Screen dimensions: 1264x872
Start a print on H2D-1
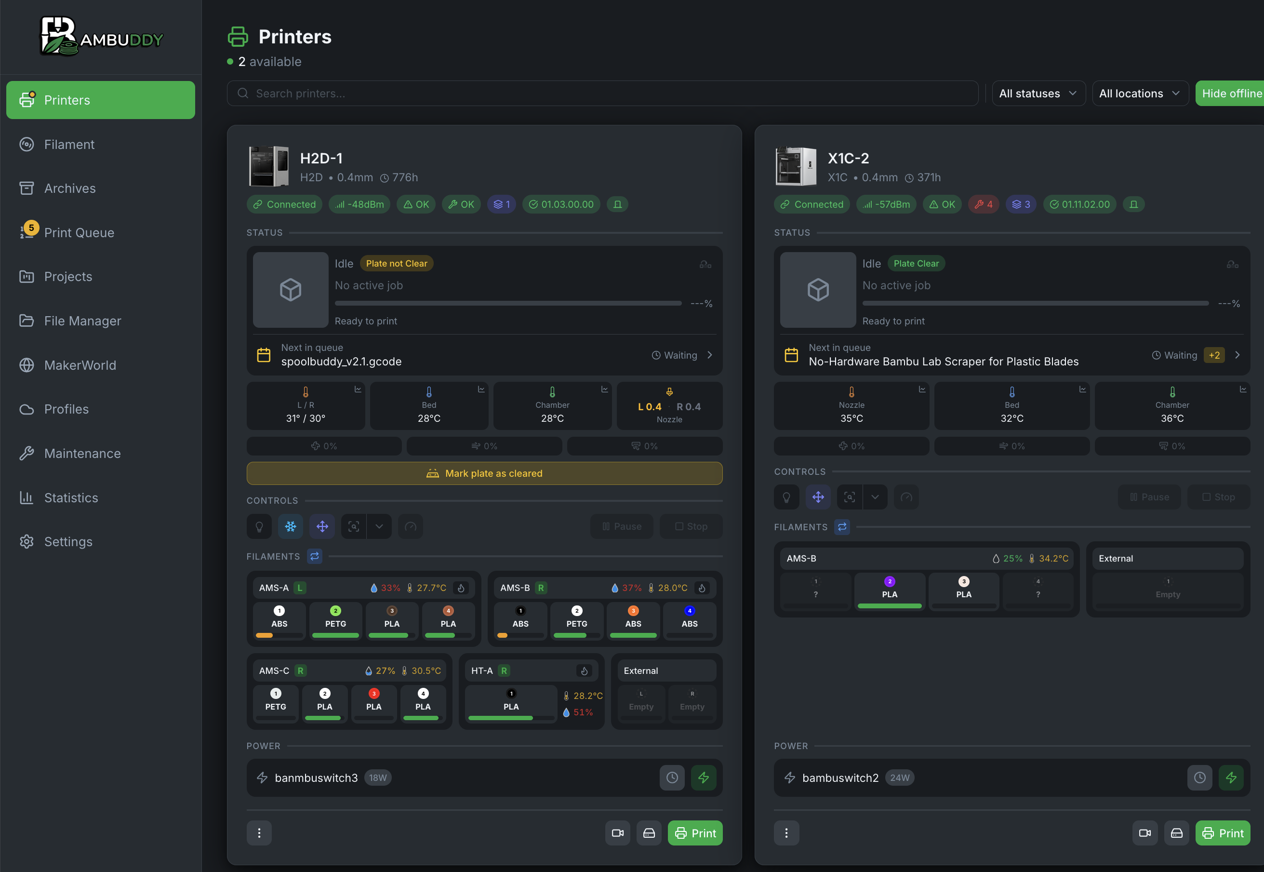(x=695, y=833)
